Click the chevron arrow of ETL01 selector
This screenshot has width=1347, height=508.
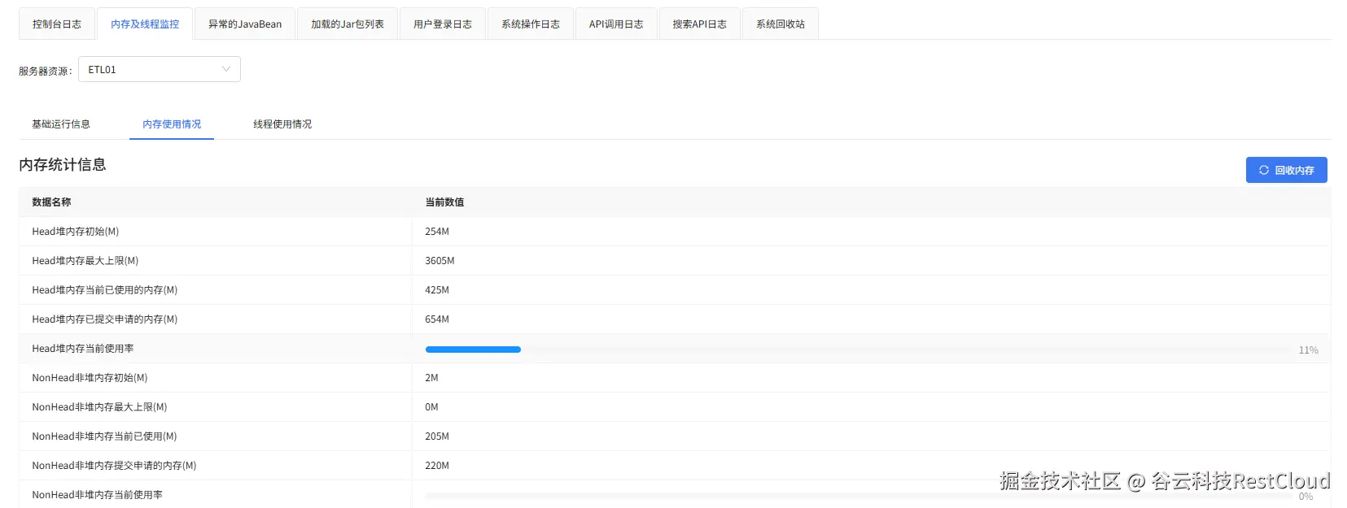(x=226, y=69)
